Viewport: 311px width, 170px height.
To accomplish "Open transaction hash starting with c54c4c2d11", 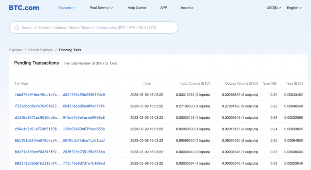I will tap(60, 129).
